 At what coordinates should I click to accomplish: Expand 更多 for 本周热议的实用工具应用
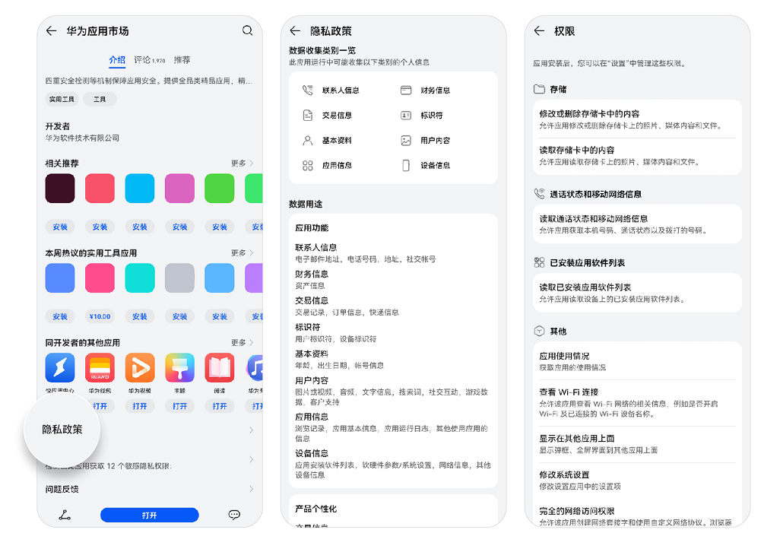click(242, 253)
